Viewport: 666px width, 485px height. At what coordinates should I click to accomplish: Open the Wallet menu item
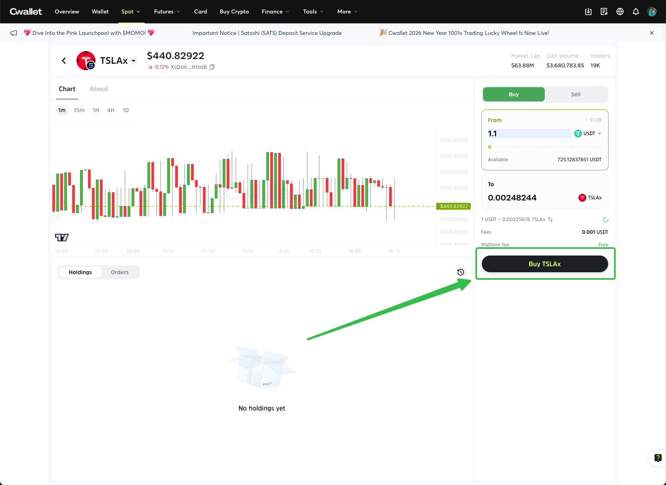[100, 11]
